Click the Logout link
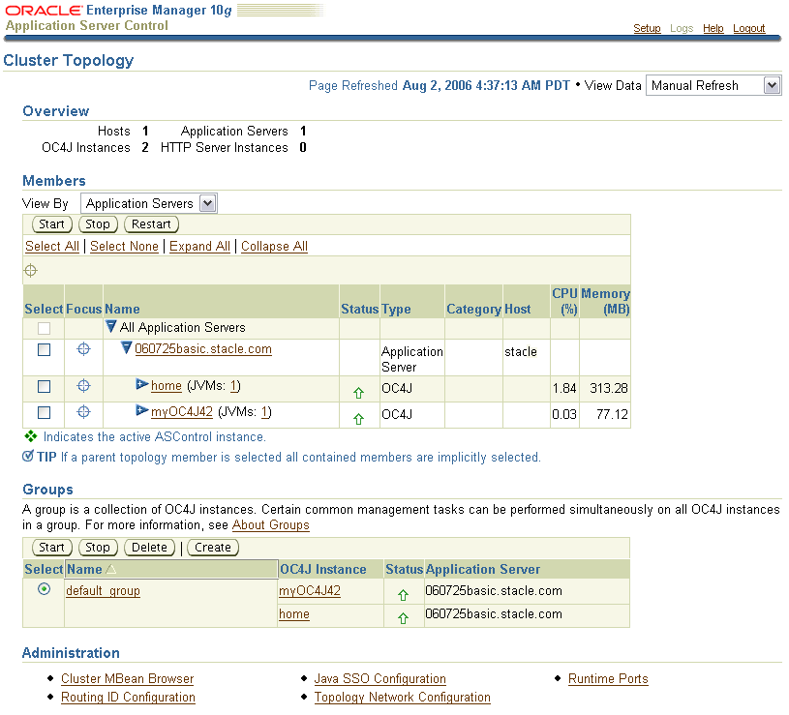The height and width of the screenshot is (715, 789). [748, 28]
